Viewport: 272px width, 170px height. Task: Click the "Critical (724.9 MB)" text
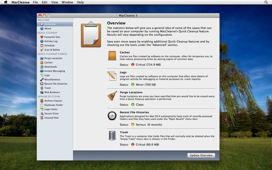pos(148,65)
